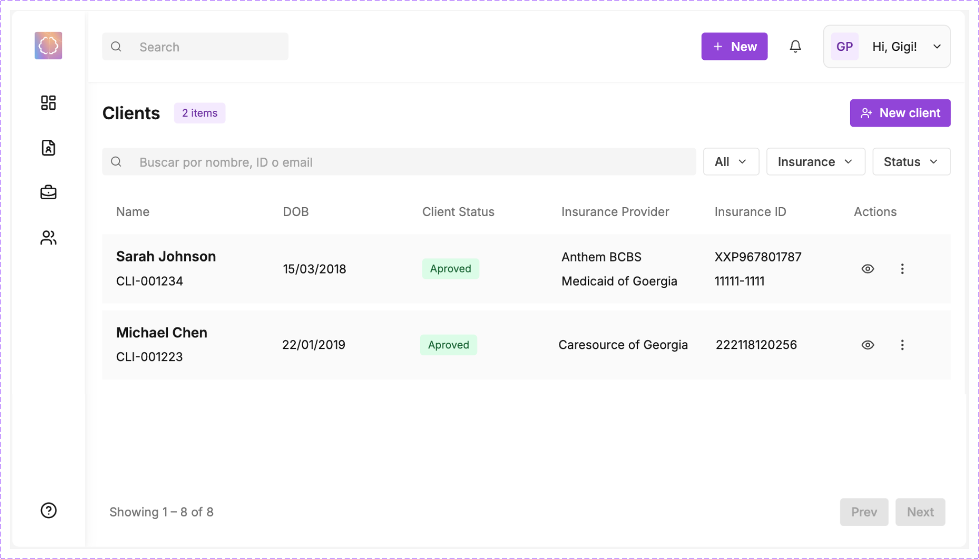View Sarah Johnson's details via eye icon
Viewport: 979px width, 559px height.
coord(868,269)
